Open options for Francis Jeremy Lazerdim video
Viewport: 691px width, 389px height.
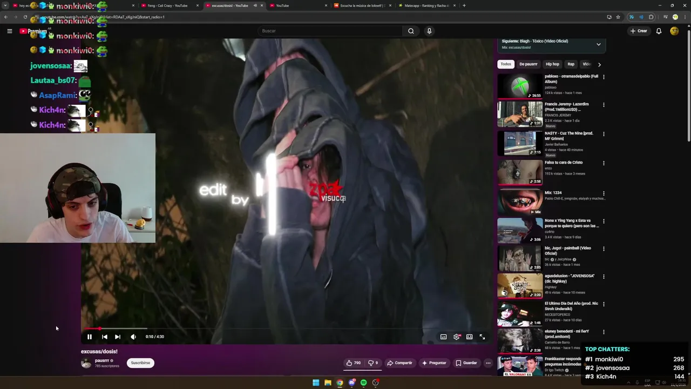click(x=604, y=105)
